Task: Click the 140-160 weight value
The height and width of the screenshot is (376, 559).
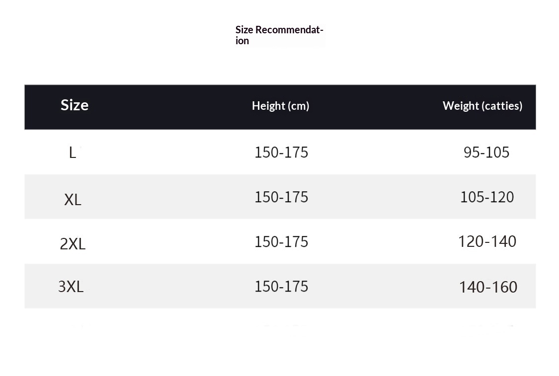Action: click(x=488, y=287)
